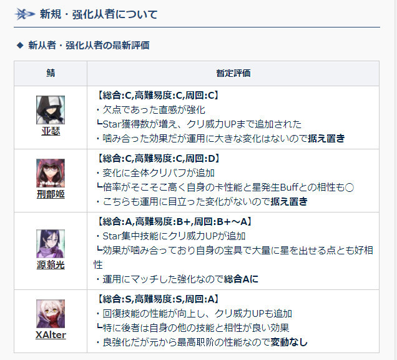Image resolution: width=397 pixels, height=360 pixels.
Task: Click the 亚瑟 character portrait icon
Action: point(51,110)
